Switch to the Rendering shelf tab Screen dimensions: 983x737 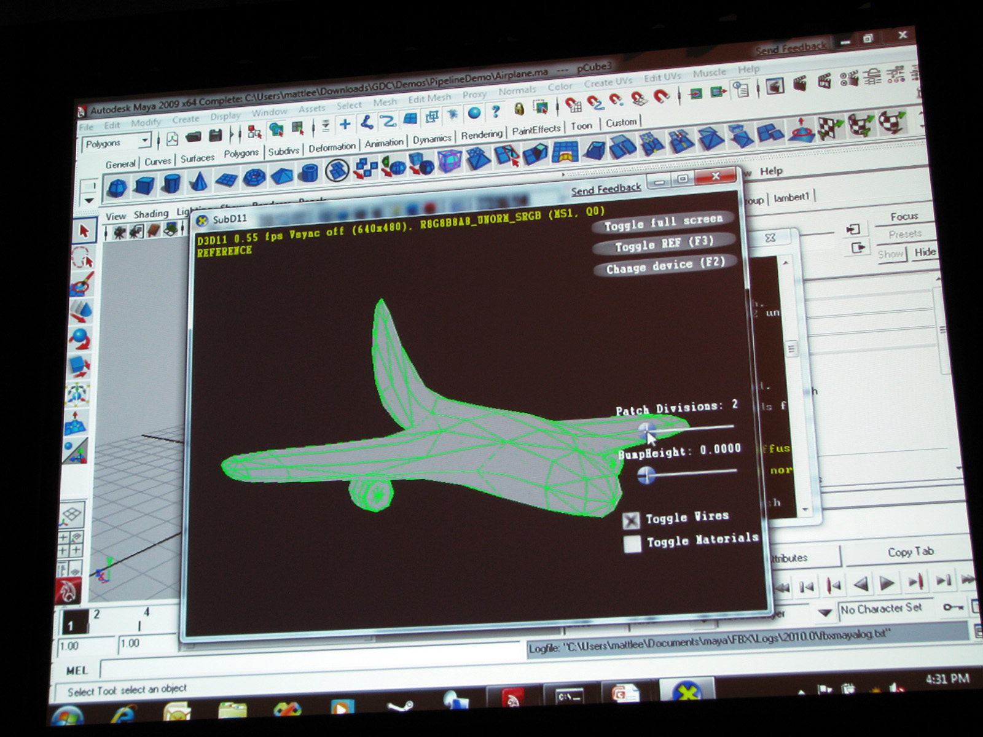pos(482,135)
